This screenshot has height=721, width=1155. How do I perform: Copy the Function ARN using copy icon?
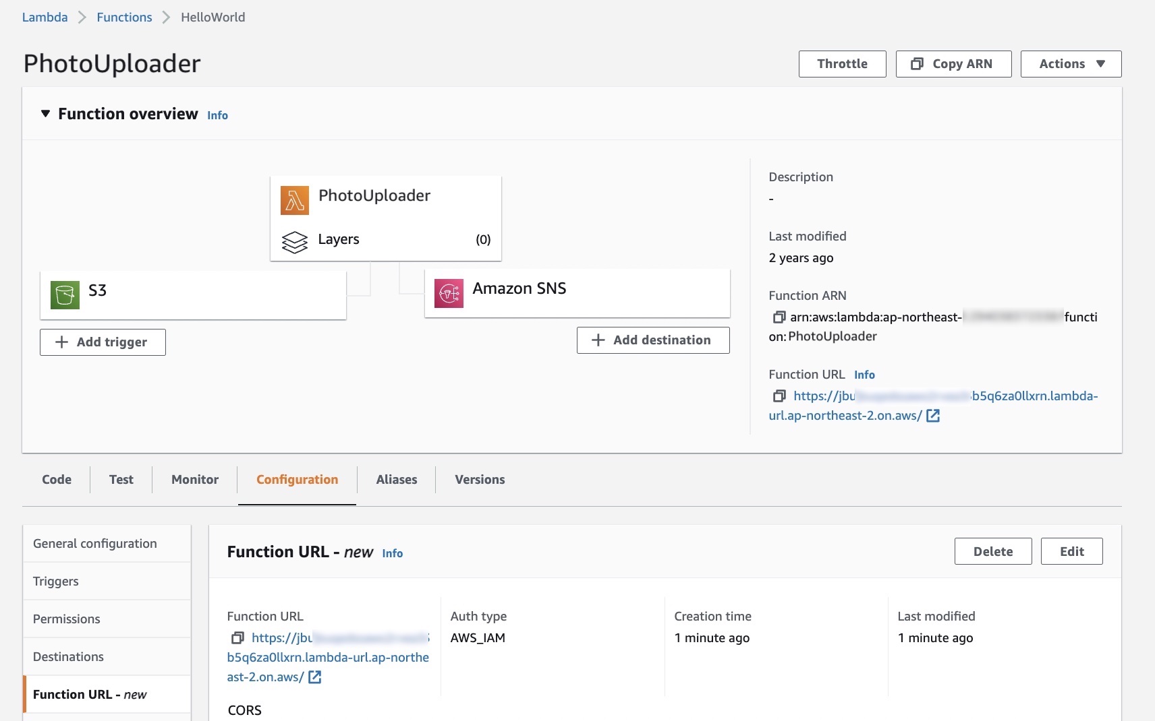pos(779,317)
